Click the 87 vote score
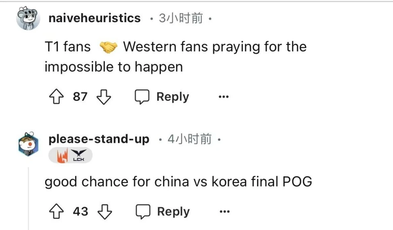The image size is (393, 230). [80, 97]
